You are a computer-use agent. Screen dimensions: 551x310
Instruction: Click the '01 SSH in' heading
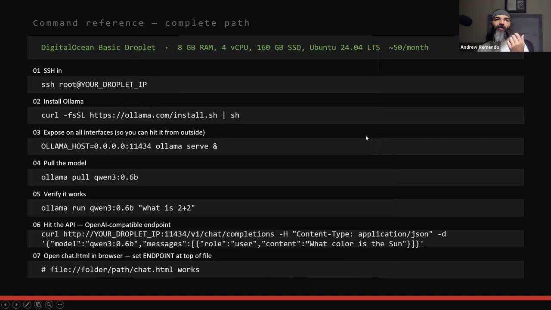pyautogui.click(x=47, y=71)
